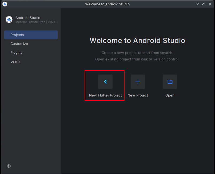This screenshot has width=215, height=174.
Task: Select the Projects tab
Action: [31, 35]
